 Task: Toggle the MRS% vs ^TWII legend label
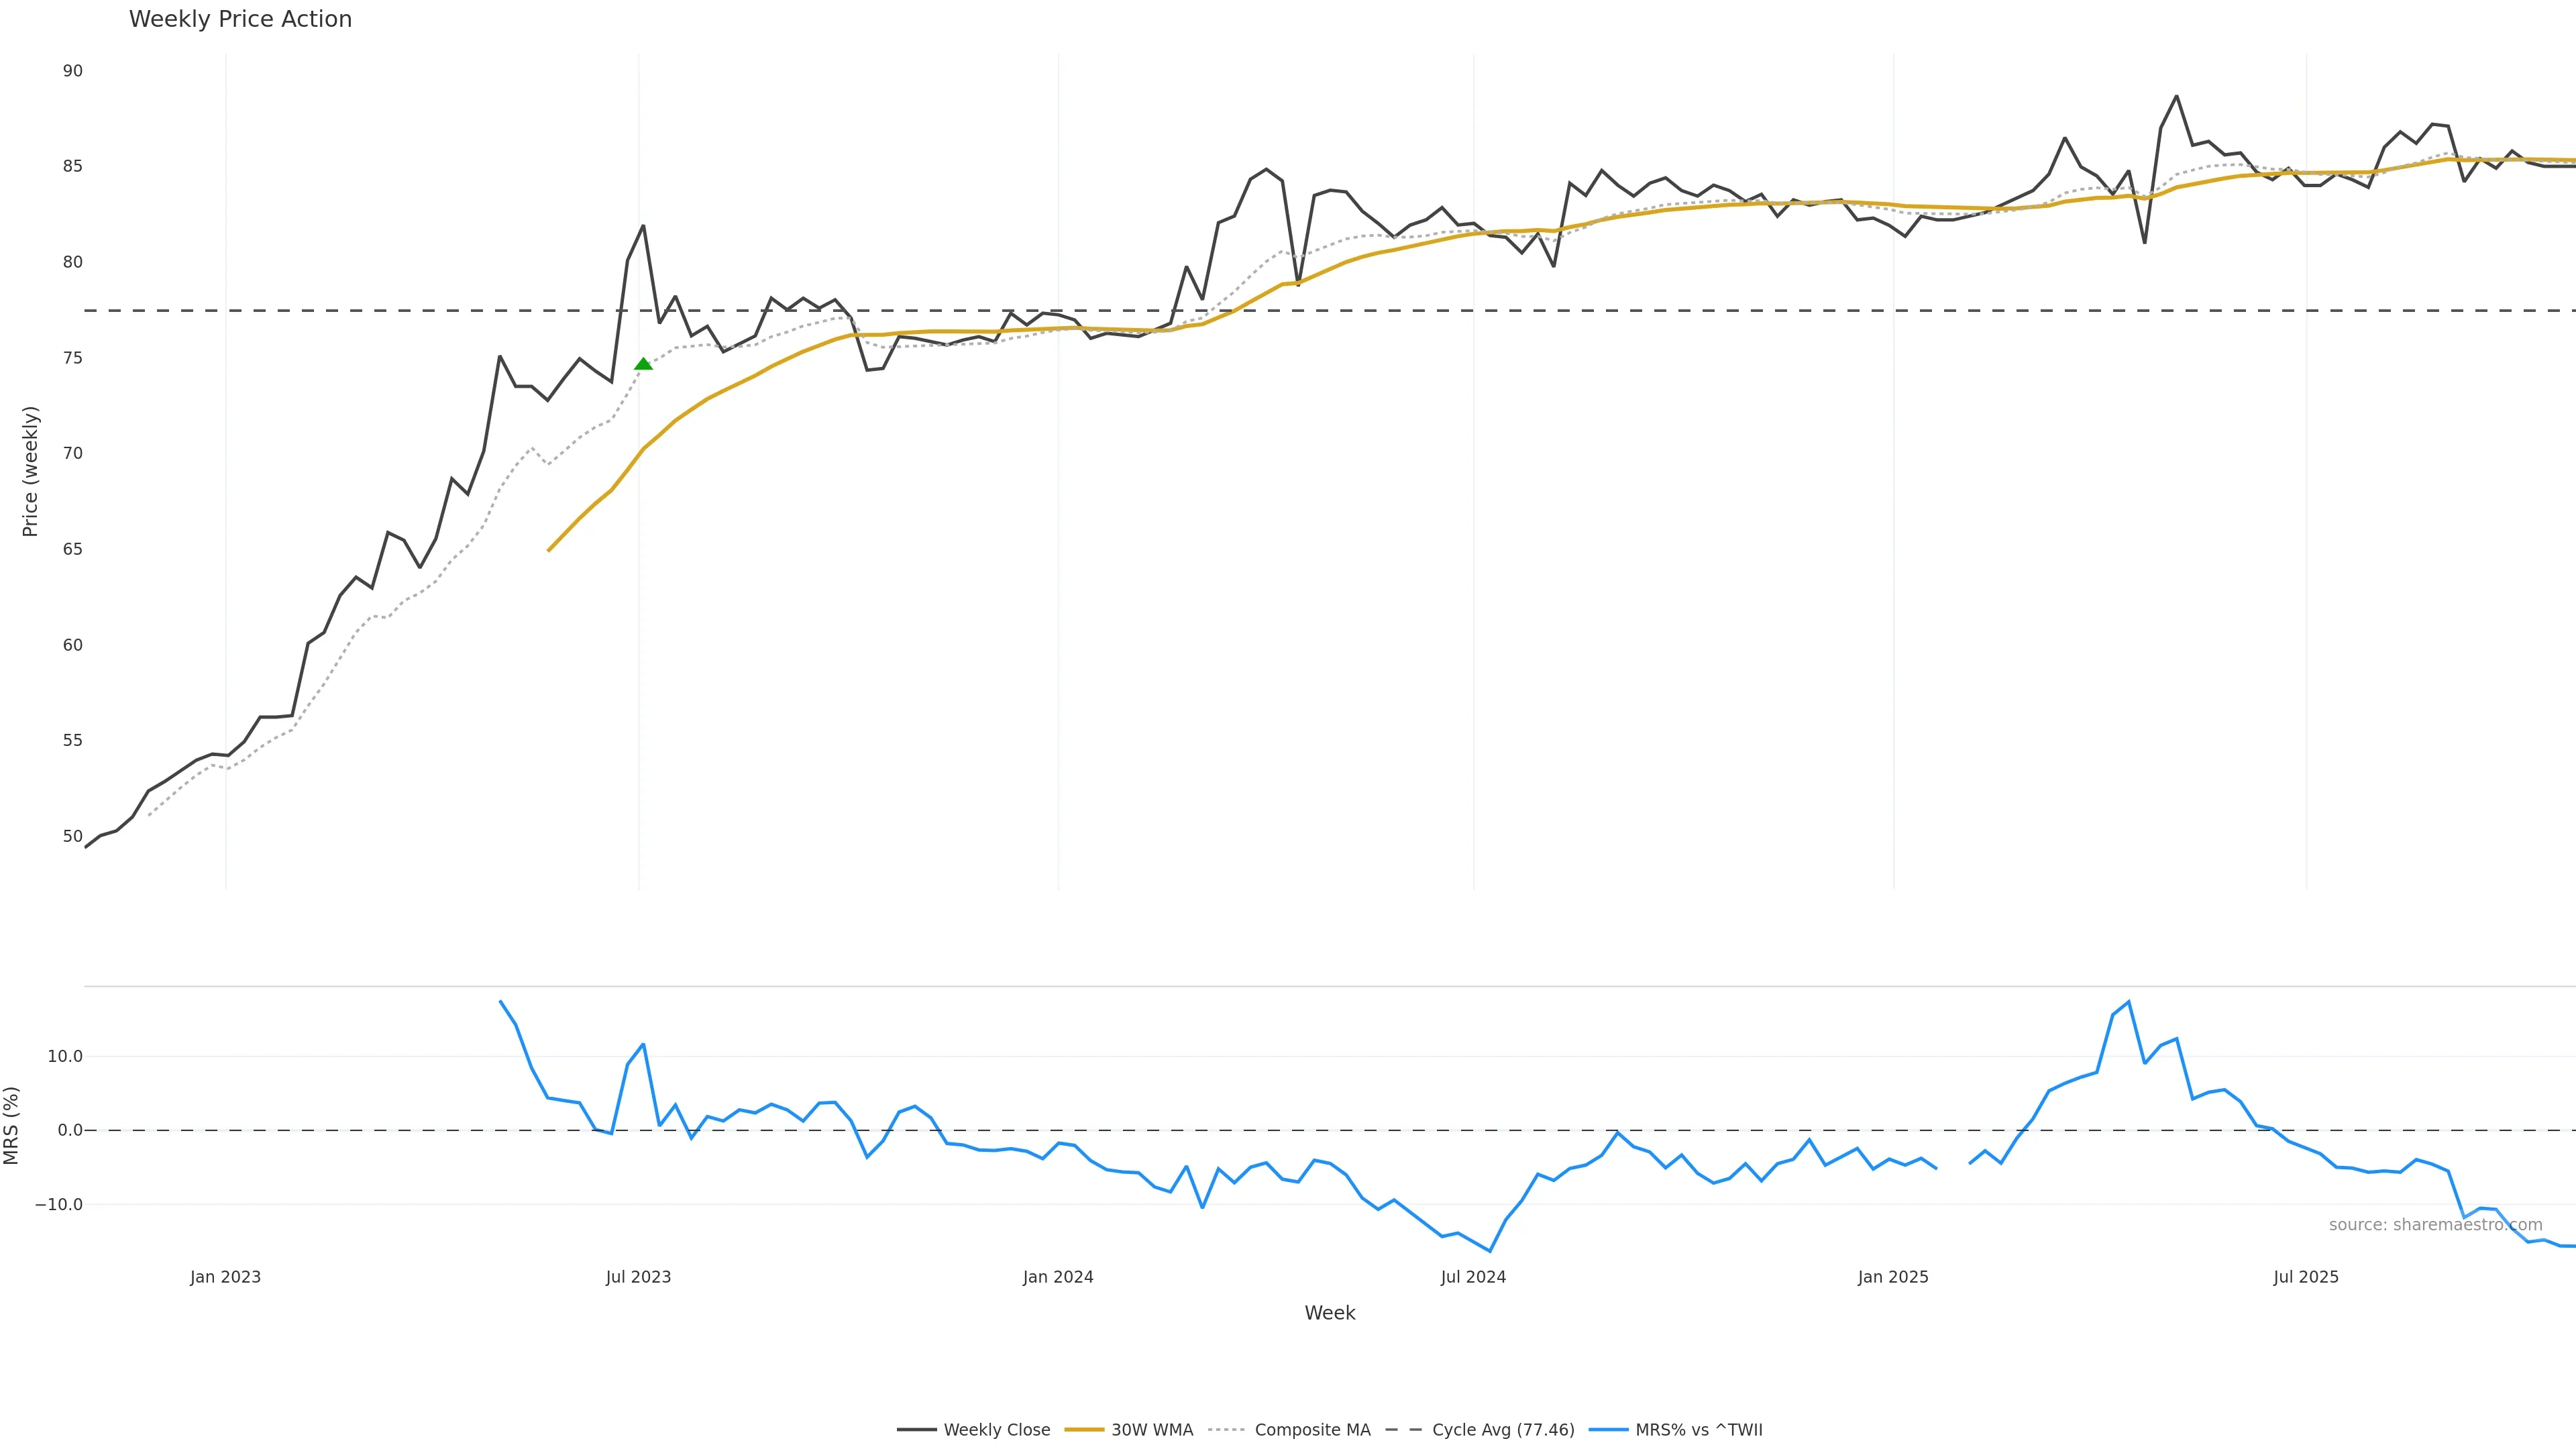pyautogui.click(x=1698, y=1430)
